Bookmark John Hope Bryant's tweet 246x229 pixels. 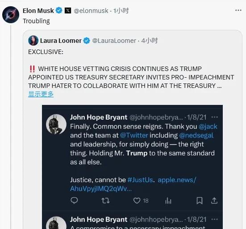coord(200,200)
